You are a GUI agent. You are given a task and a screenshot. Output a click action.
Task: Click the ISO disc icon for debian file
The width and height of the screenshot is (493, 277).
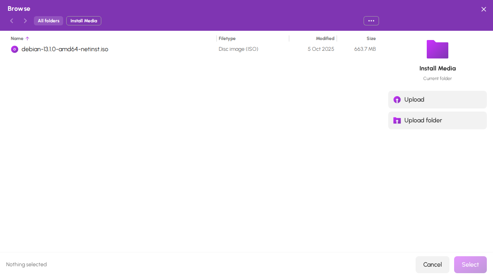(x=15, y=49)
